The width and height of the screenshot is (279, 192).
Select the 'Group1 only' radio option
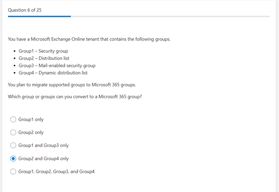(x=13, y=119)
